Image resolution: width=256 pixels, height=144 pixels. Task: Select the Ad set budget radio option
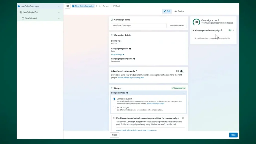(x=114, y=107)
